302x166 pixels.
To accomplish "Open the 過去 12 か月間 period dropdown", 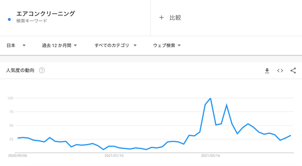I will (59, 45).
